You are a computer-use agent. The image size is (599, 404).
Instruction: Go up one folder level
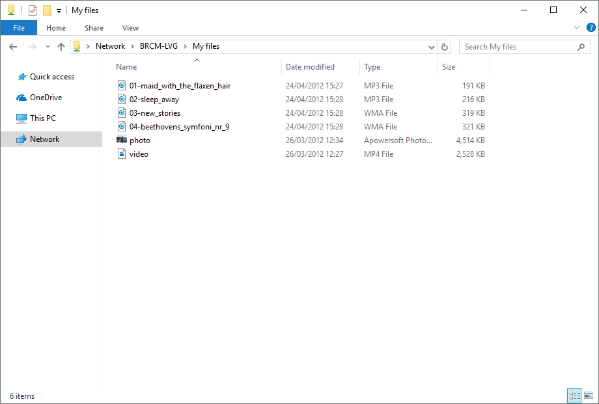[x=61, y=47]
